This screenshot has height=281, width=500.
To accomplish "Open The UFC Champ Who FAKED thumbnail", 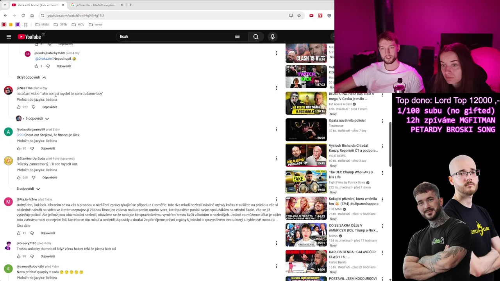I will pos(306,181).
